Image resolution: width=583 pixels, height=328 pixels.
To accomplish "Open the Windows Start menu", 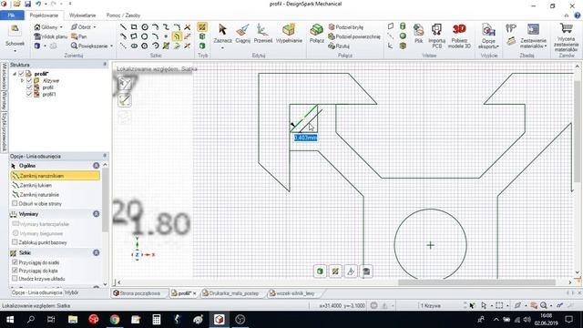I will tap(10, 320).
